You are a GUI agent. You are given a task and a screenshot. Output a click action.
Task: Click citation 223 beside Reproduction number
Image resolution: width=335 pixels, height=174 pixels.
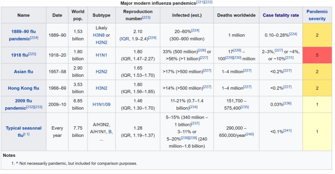pos(146,18)
